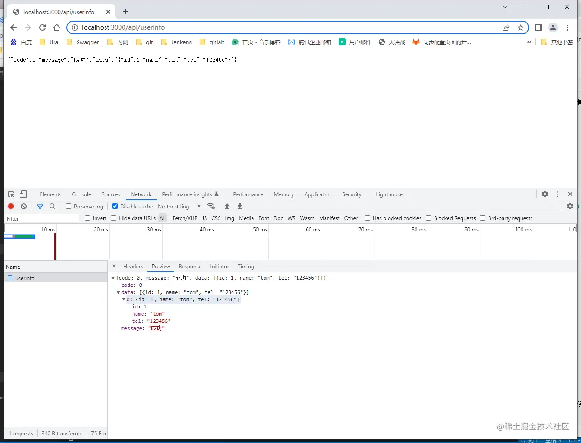The height and width of the screenshot is (443, 581).
Task: Close the request details pane
Action: 114,266
